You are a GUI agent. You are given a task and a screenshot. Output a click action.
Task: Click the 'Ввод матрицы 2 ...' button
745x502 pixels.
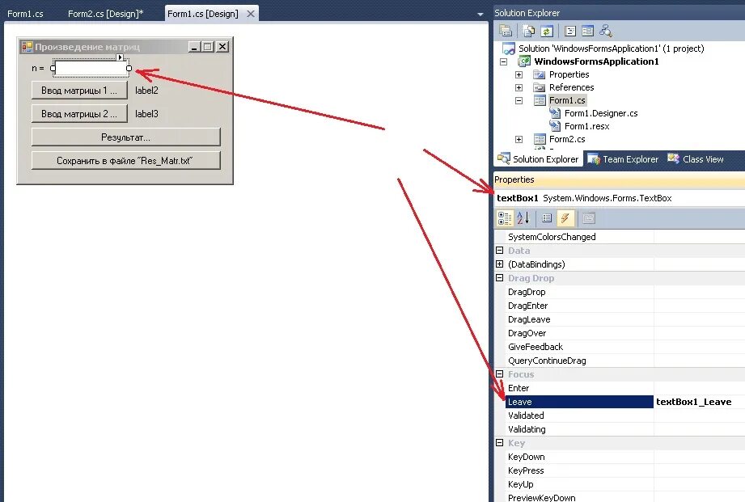[79, 114]
